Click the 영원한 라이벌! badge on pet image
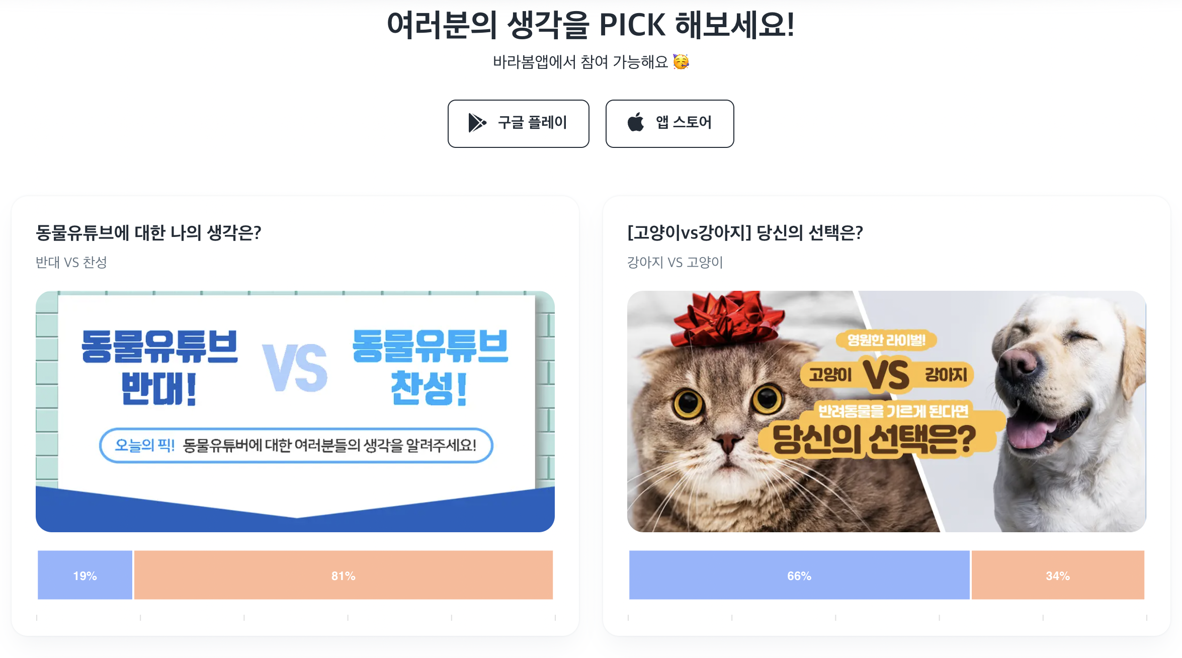1182x658 pixels. click(886, 340)
